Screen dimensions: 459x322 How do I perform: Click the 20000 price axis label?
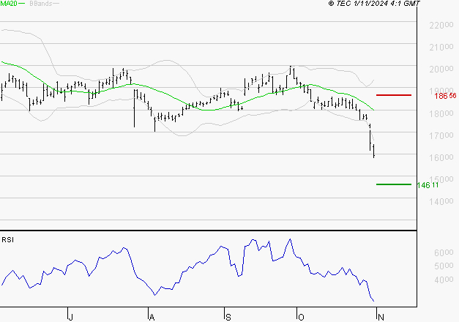441,69
